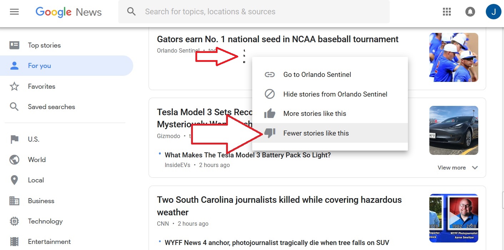Go to the U.S. news section
504x250 pixels.
[34, 139]
